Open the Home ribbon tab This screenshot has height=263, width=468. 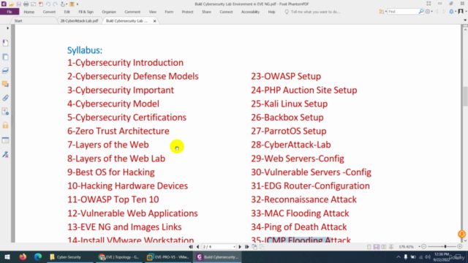click(29, 12)
